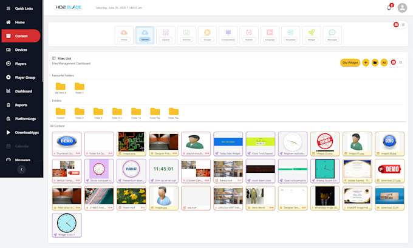The height and width of the screenshot is (248, 413).
Task: Open Quick Links in the left sidebar
Action: tap(21, 8)
